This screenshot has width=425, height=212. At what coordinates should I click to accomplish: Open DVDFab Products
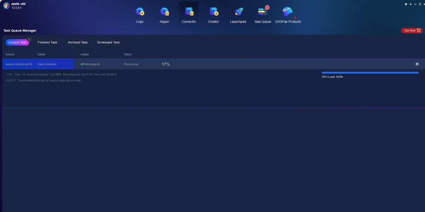[288, 15]
